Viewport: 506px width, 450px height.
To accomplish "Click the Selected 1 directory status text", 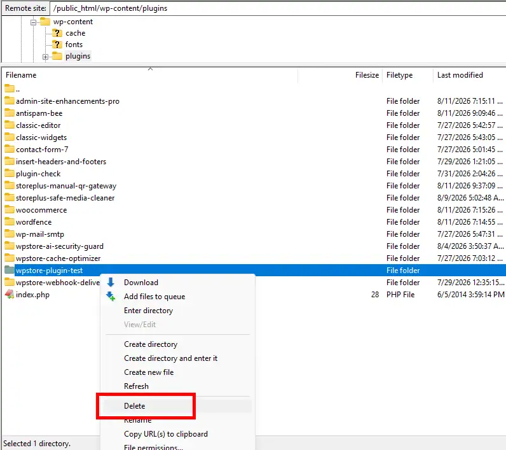I will pyautogui.click(x=37, y=443).
